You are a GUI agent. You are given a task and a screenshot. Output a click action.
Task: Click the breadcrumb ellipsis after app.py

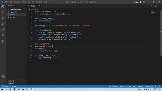tap(38, 9)
